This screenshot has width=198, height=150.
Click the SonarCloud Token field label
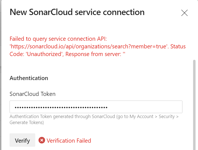pyautogui.click(x=32, y=94)
